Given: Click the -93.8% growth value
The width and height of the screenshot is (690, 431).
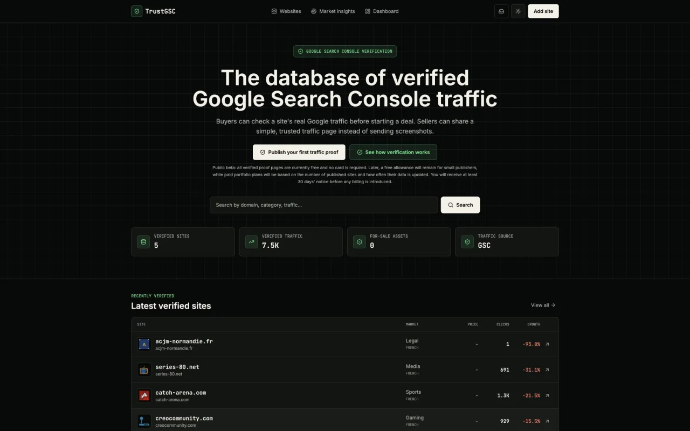Looking at the screenshot, I should (x=531, y=344).
